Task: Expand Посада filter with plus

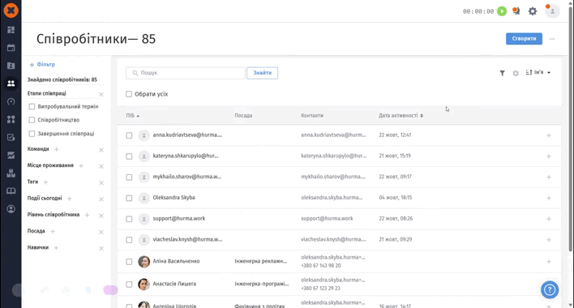Action: (53, 231)
